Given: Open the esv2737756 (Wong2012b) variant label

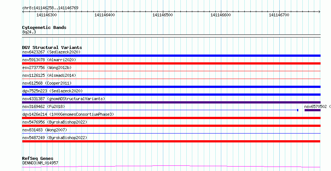Looking at the screenshot, I should coord(47,68).
